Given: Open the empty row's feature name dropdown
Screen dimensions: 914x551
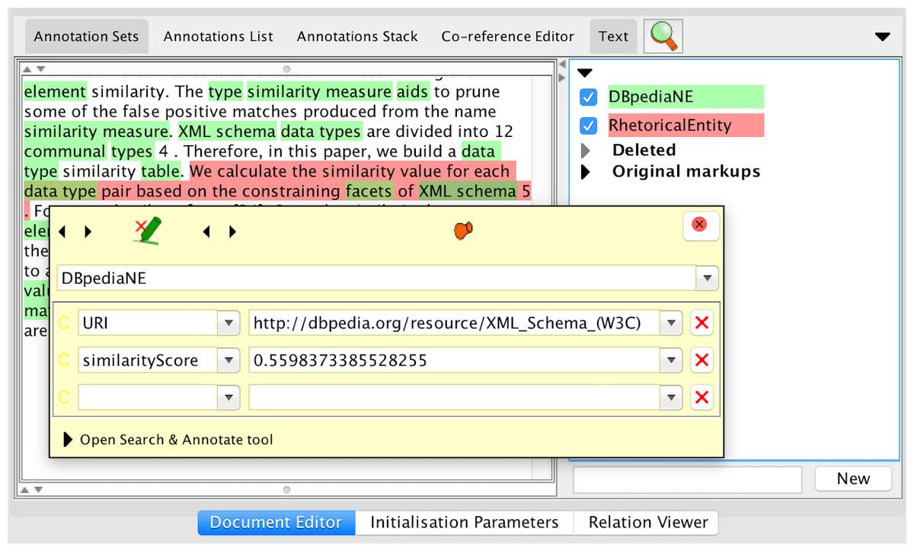Looking at the screenshot, I should 228,397.
